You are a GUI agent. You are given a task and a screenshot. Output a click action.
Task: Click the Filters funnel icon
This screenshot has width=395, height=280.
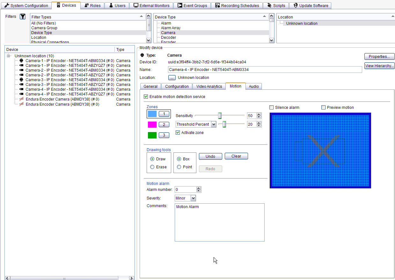coord(22,16)
